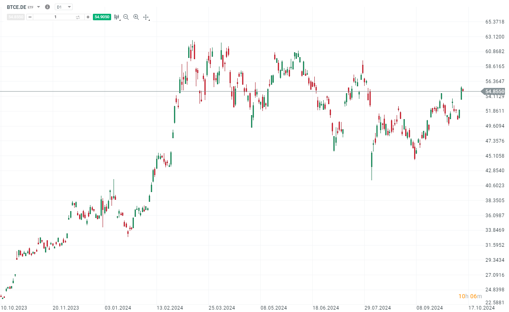Click the volume swap arrows icon
Screen dimensions: 509x312
coord(78,17)
